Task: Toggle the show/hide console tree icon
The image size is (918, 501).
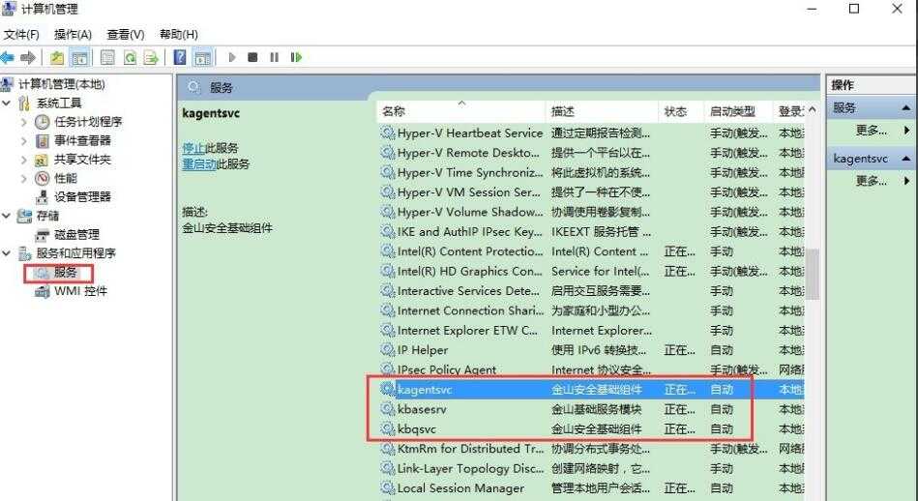Action: point(79,57)
